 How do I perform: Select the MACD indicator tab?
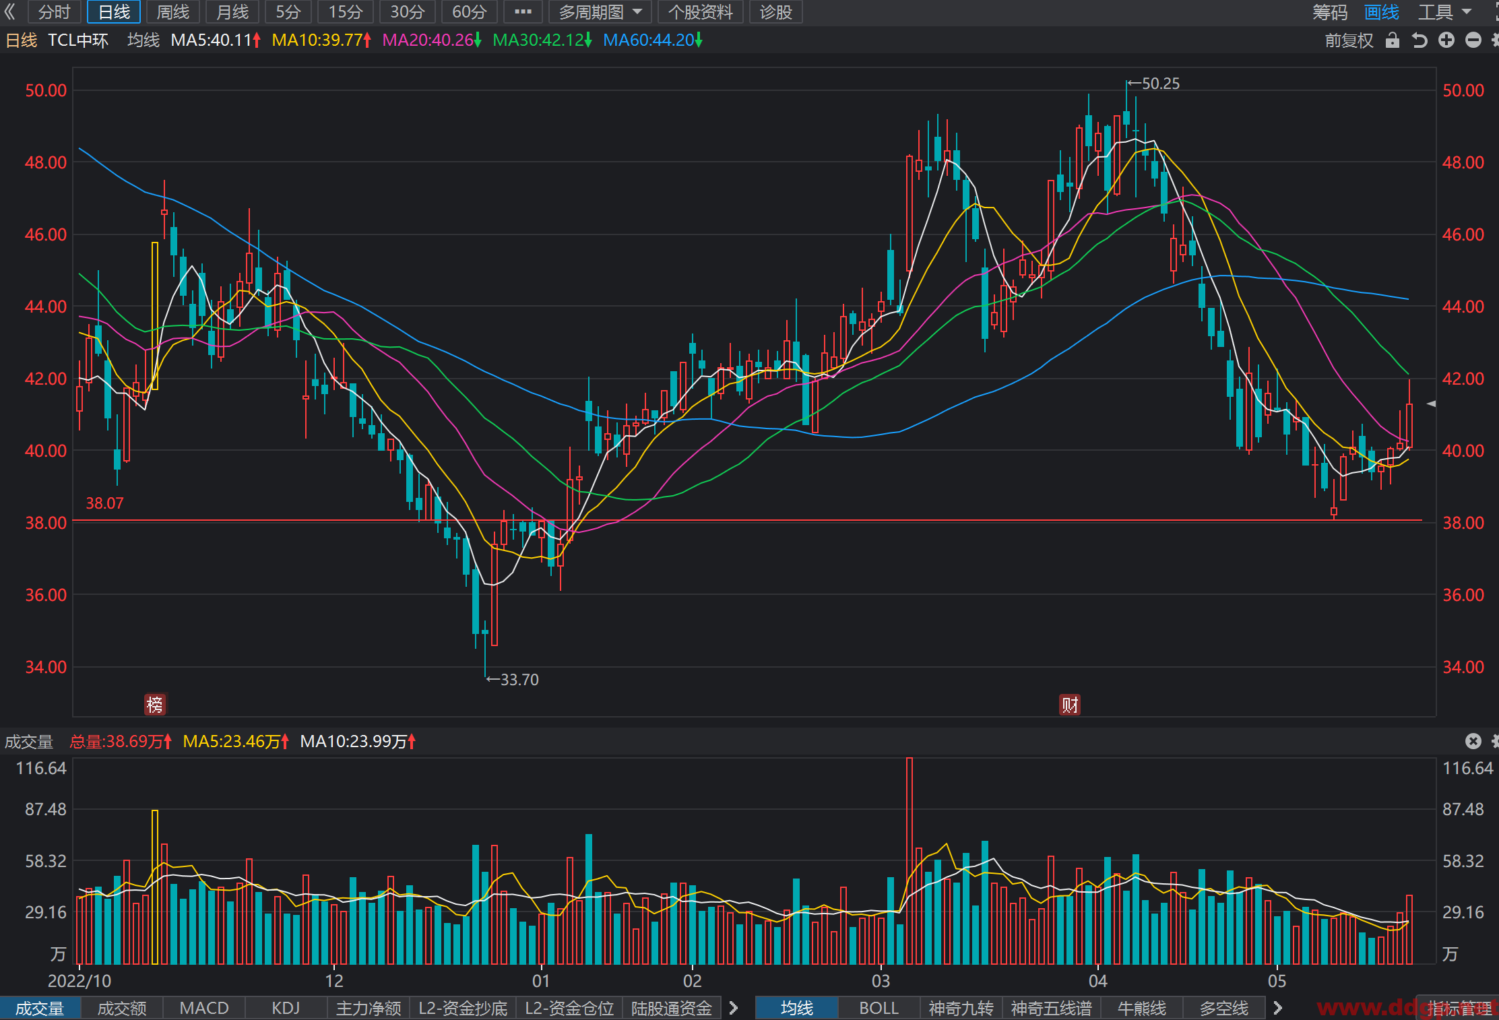(204, 1008)
